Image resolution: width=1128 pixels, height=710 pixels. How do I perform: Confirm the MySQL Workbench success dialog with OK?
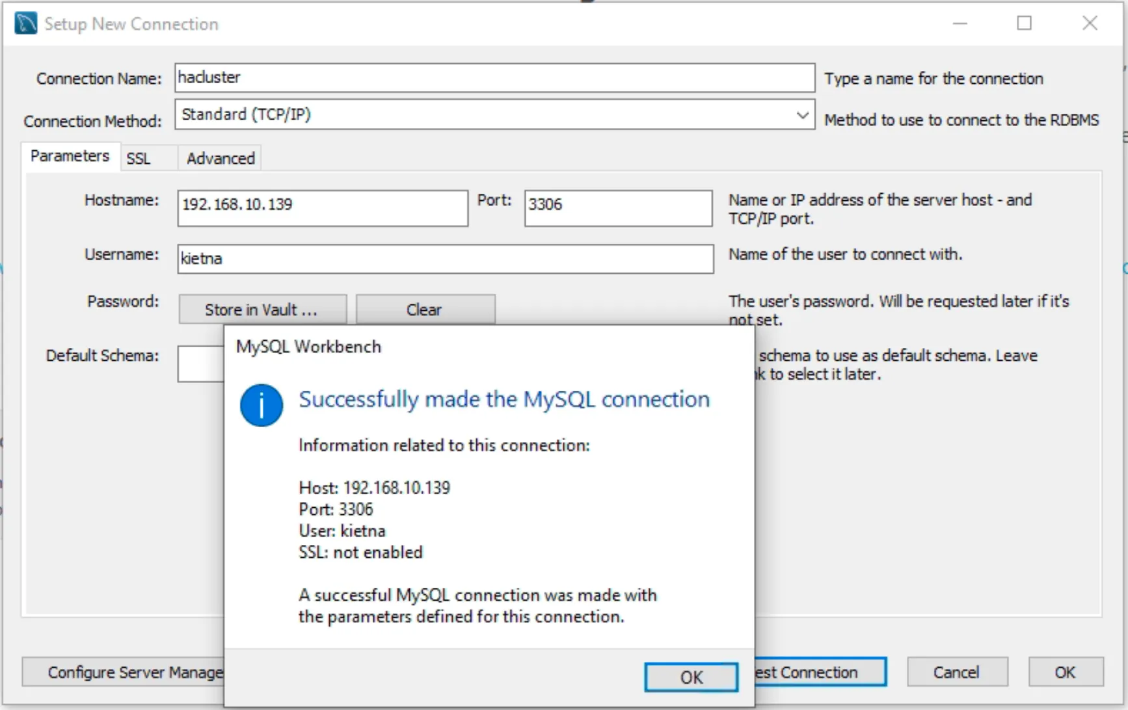[691, 677]
